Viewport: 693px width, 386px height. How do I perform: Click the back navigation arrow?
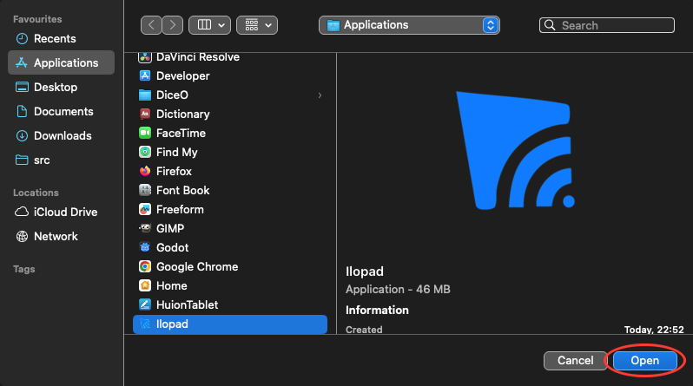pyautogui.click(x=152, y=25)
